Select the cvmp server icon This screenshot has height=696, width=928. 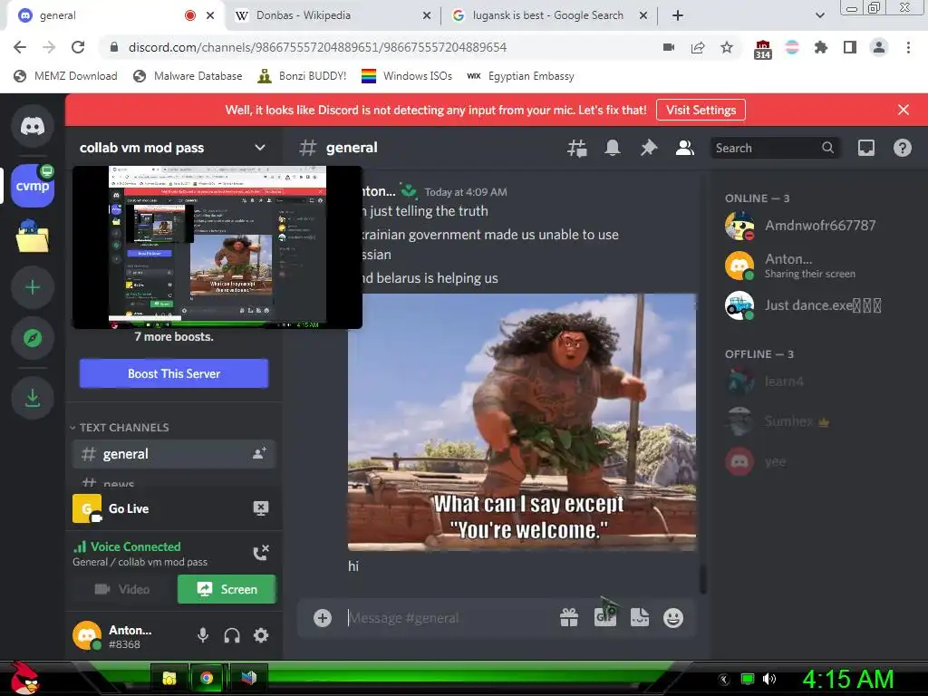33,186
